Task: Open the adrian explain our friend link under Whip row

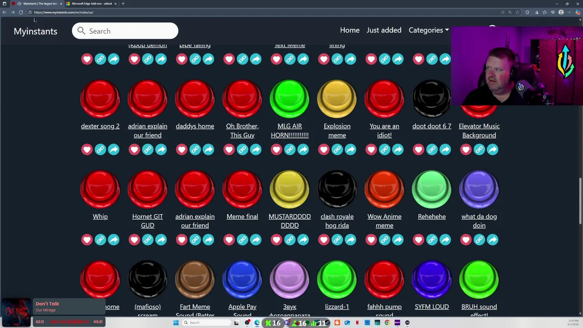Action: point(195,221)
